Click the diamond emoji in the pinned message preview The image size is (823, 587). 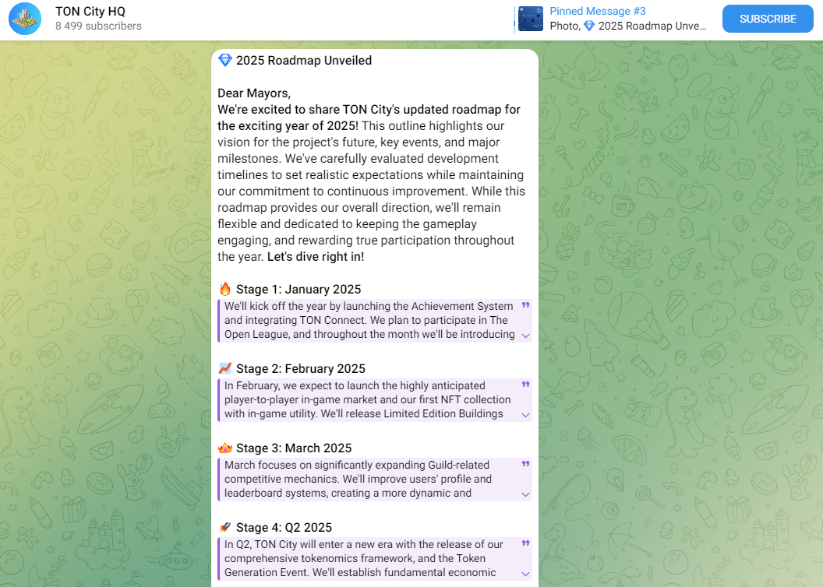click(x=589, y=26)
